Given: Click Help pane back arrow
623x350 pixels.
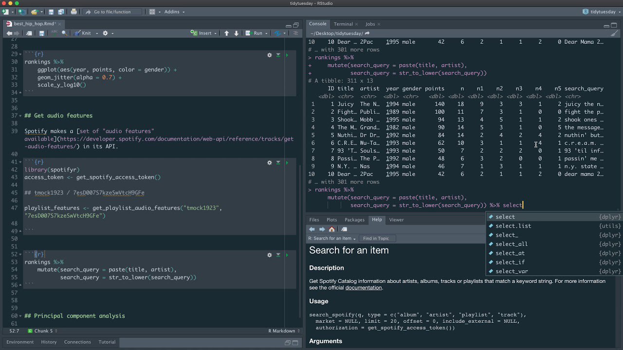Looking at the screenshot, I should click(312, 229).
